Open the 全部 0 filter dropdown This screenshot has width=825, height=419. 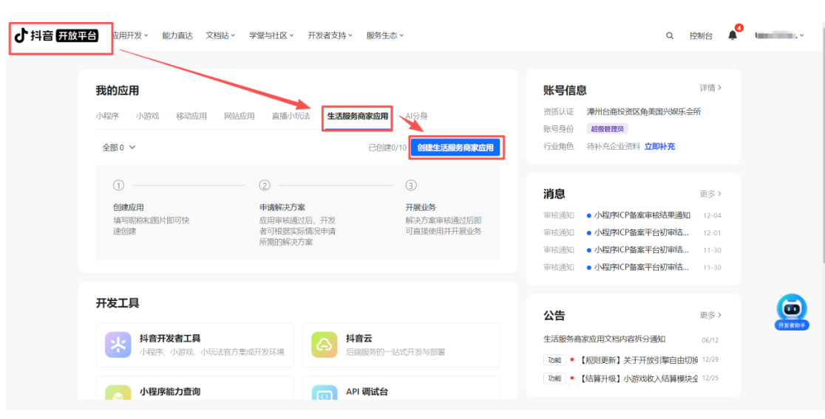tap(119, 148)
